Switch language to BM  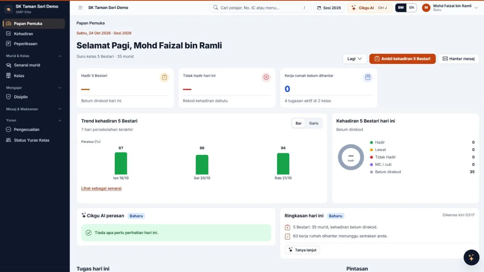(x=401, y=8)
